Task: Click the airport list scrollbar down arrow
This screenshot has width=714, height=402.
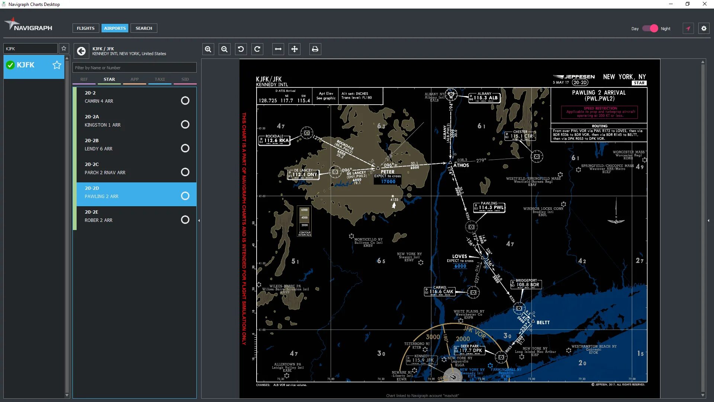Action: [x=67, y=395]
